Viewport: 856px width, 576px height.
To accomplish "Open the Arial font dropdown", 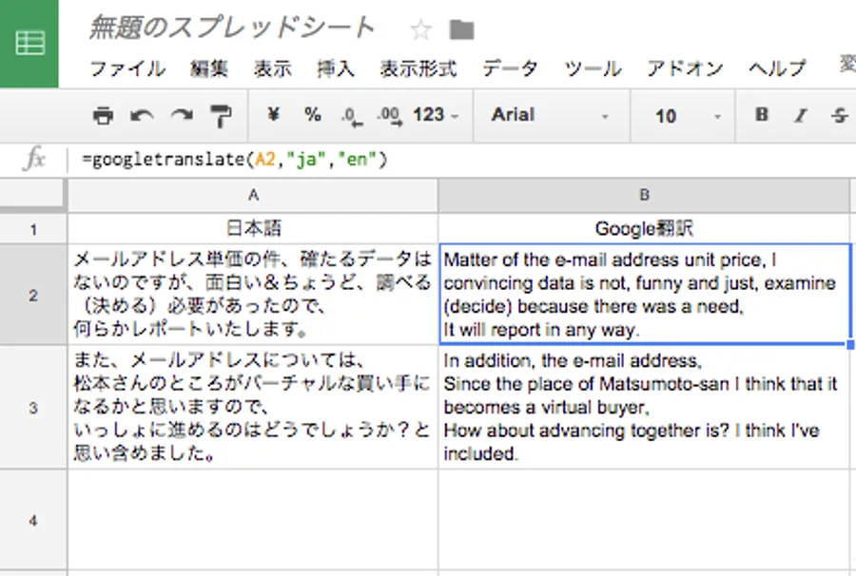I will click(x=551, y=116).
